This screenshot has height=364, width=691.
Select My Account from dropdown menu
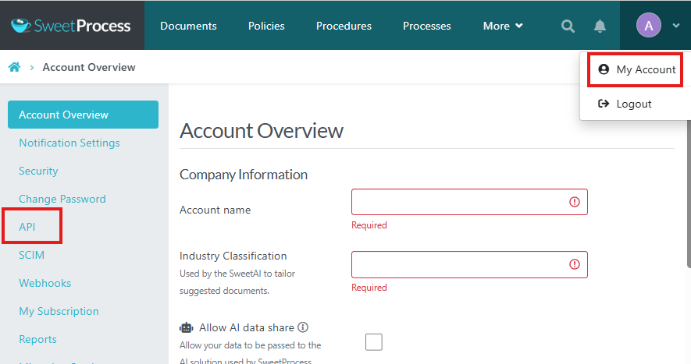pyautogui.click(x=636, y=69)
